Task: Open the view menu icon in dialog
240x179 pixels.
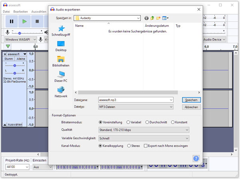Action: click(x=165, y=18)
